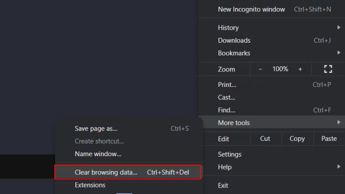Expand the Bookmarks submenu arrow
Image resolution: width=345 pixels, height=194 pixels.
pos(339,53)
